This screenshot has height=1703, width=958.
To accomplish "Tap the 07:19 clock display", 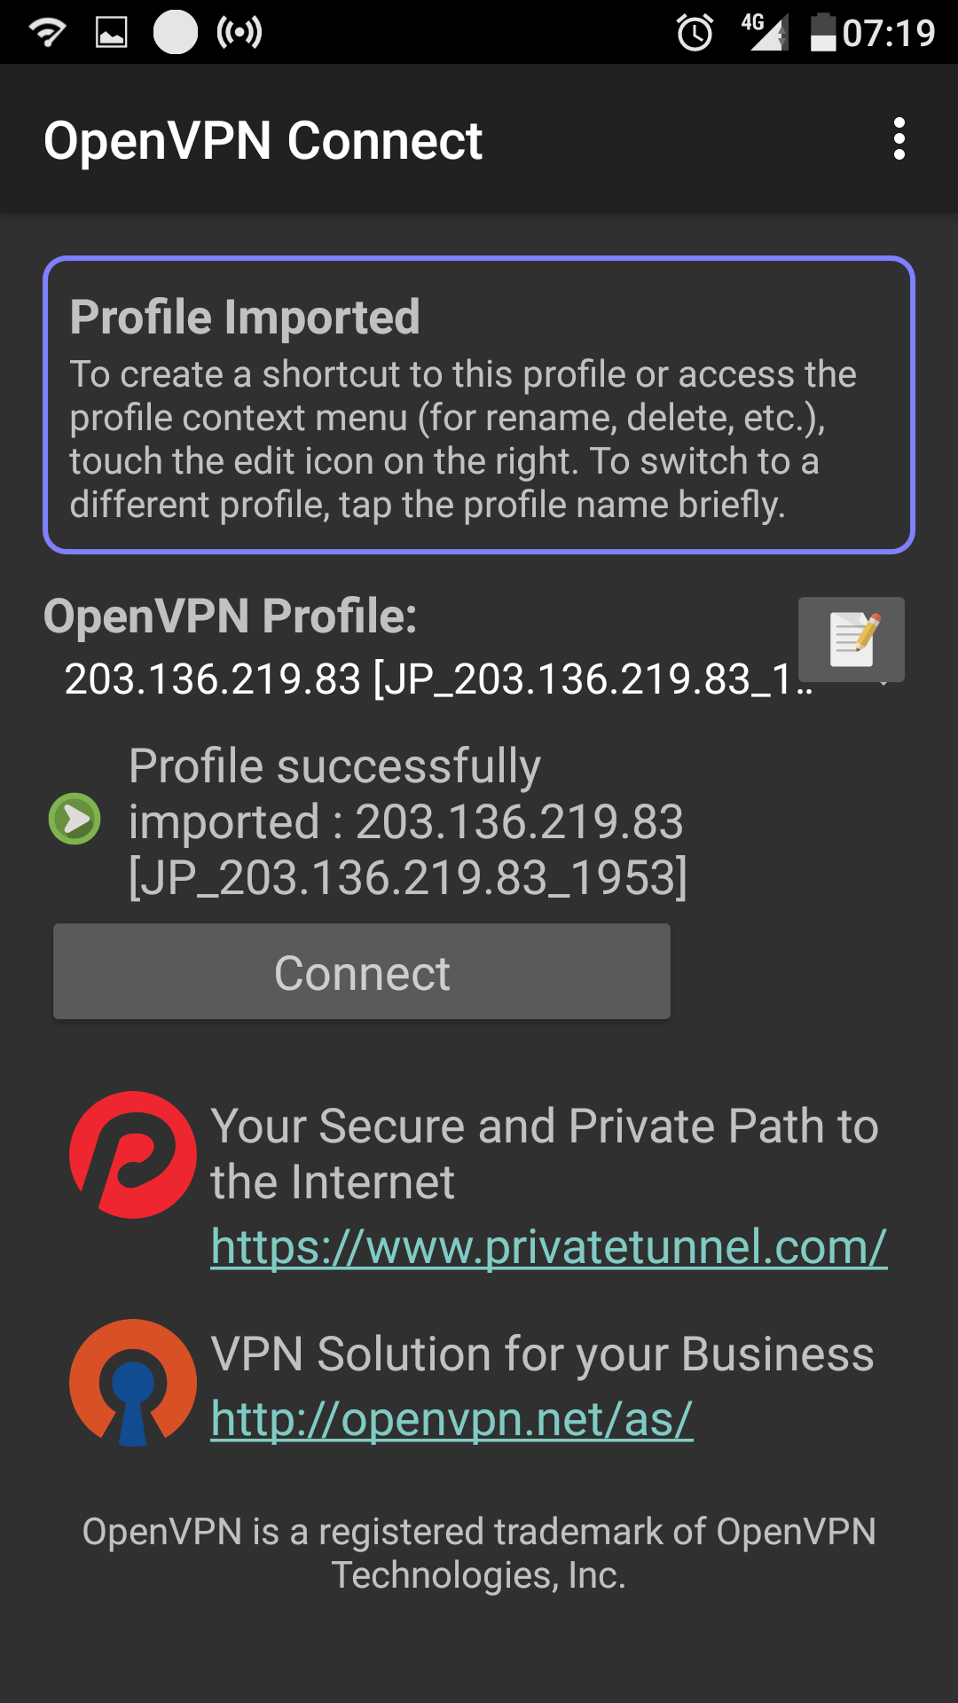I will [x=889, y=34].
